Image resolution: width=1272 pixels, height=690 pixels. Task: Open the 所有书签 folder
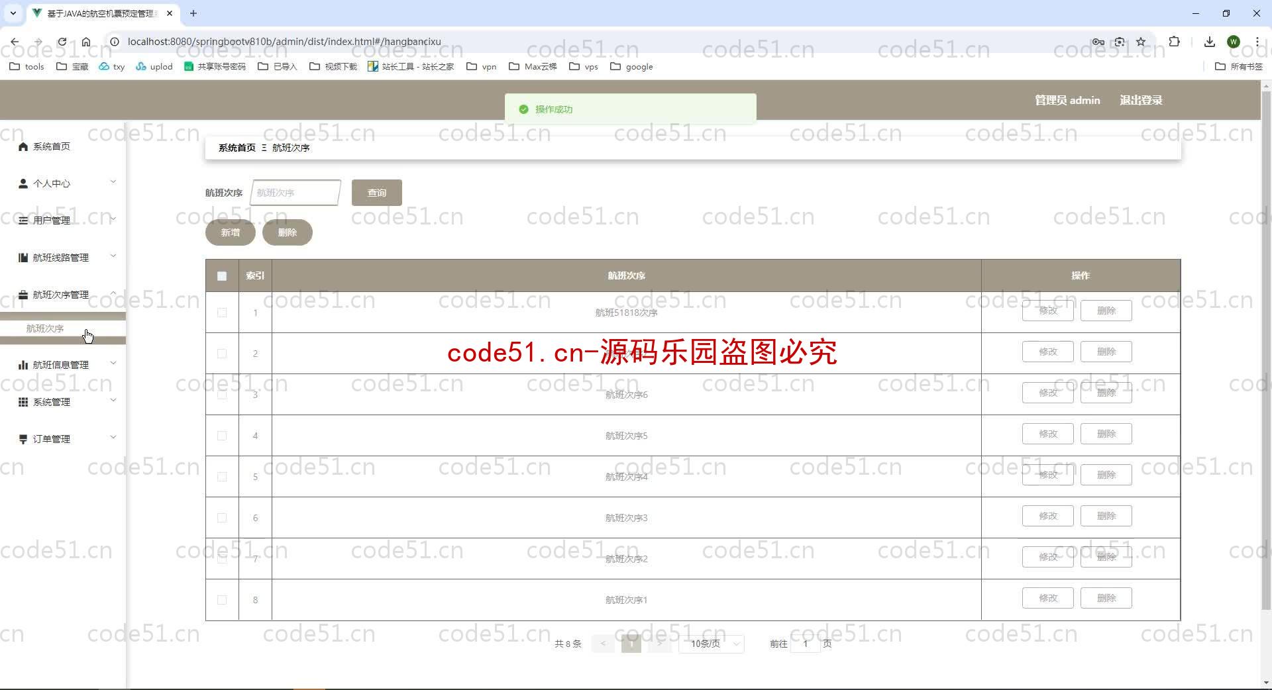(x=1239, y=66)
